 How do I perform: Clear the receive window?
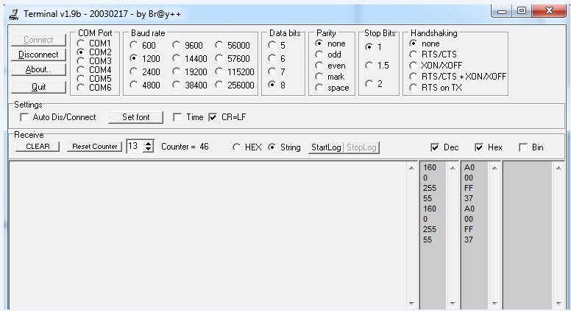(x=37, y=147)
